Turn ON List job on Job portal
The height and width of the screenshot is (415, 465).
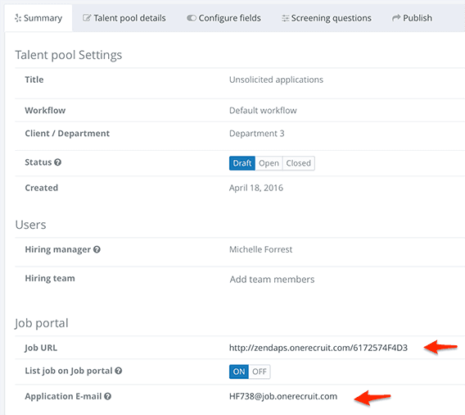pos(239,372)
